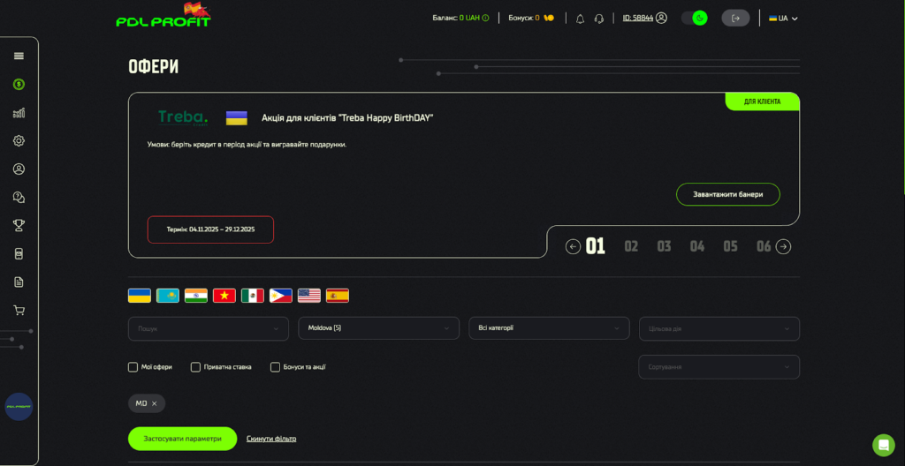Click the statistics chart icon in the sidebar

19,113
